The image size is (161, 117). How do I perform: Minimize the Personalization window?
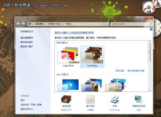point(137,18)
